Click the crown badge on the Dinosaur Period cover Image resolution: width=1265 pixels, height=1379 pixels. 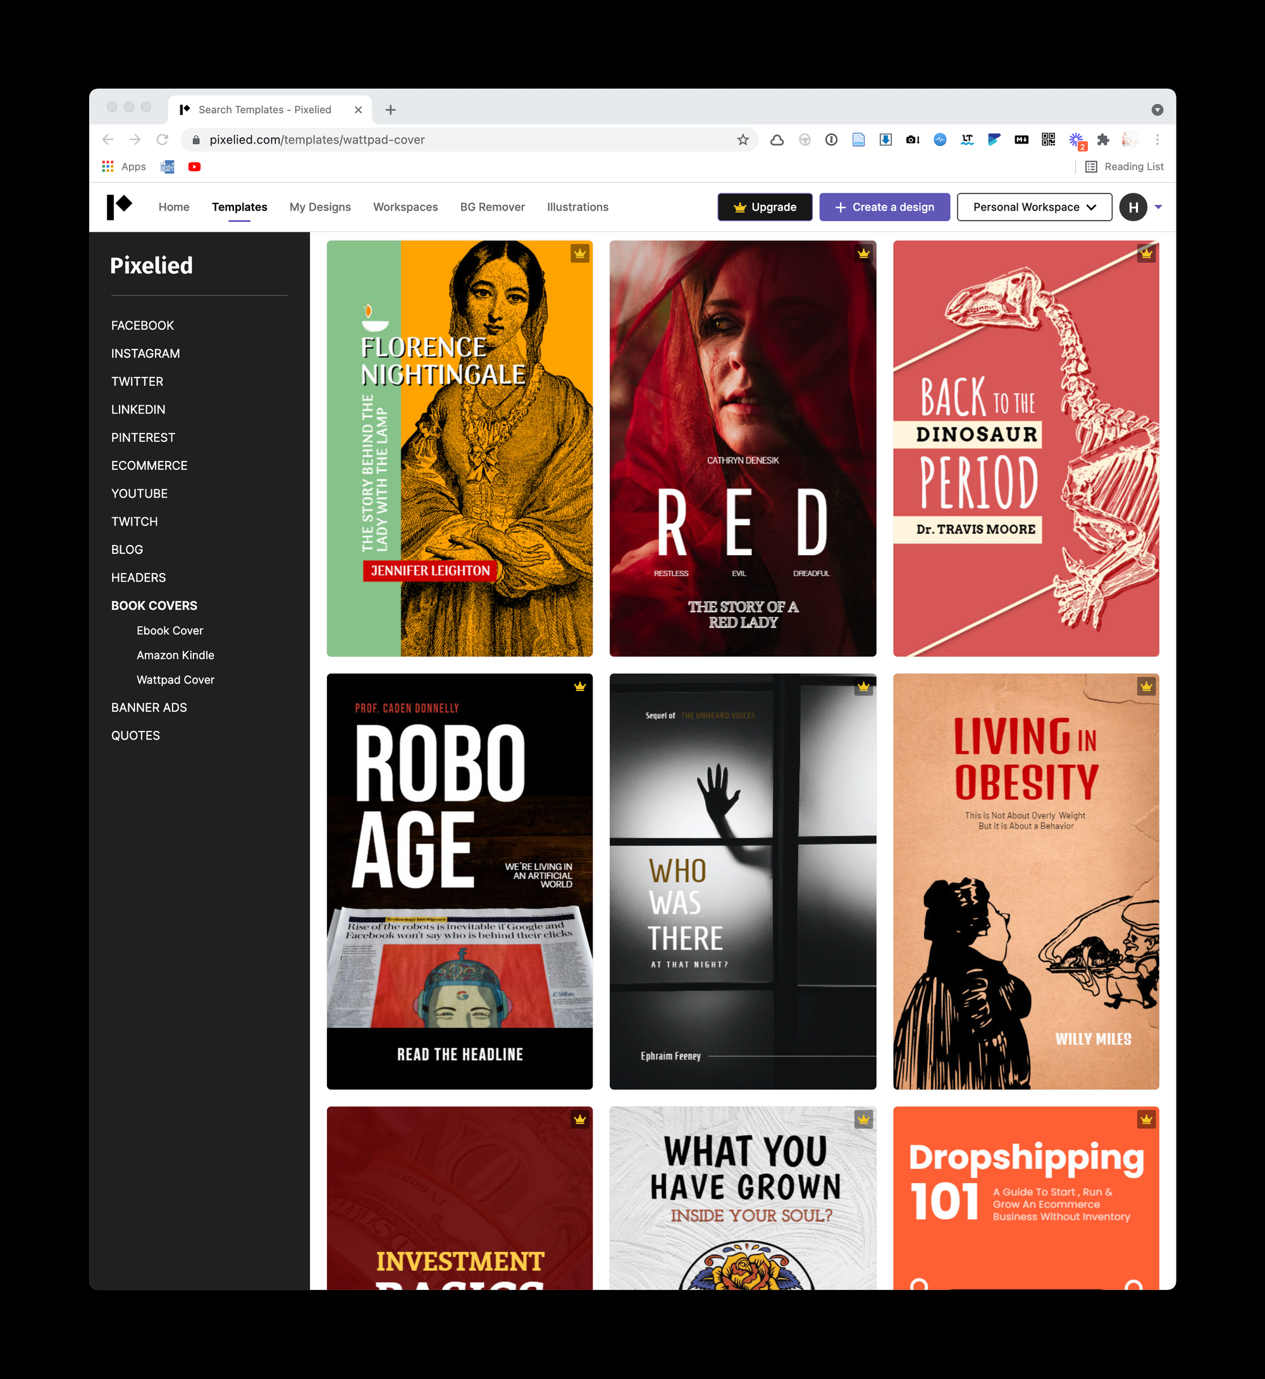pyautogui.click(x=1147, y=253)
